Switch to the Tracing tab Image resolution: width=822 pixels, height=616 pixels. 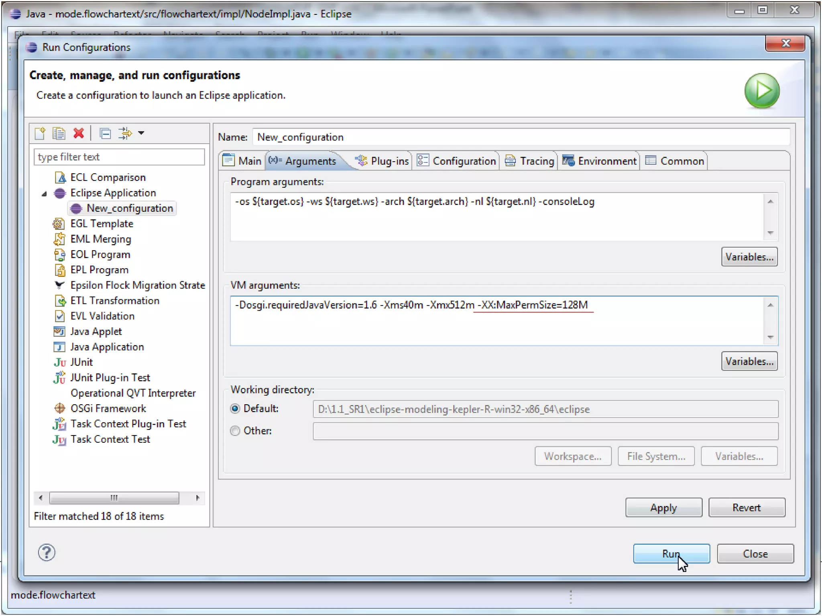pos(530,161)
